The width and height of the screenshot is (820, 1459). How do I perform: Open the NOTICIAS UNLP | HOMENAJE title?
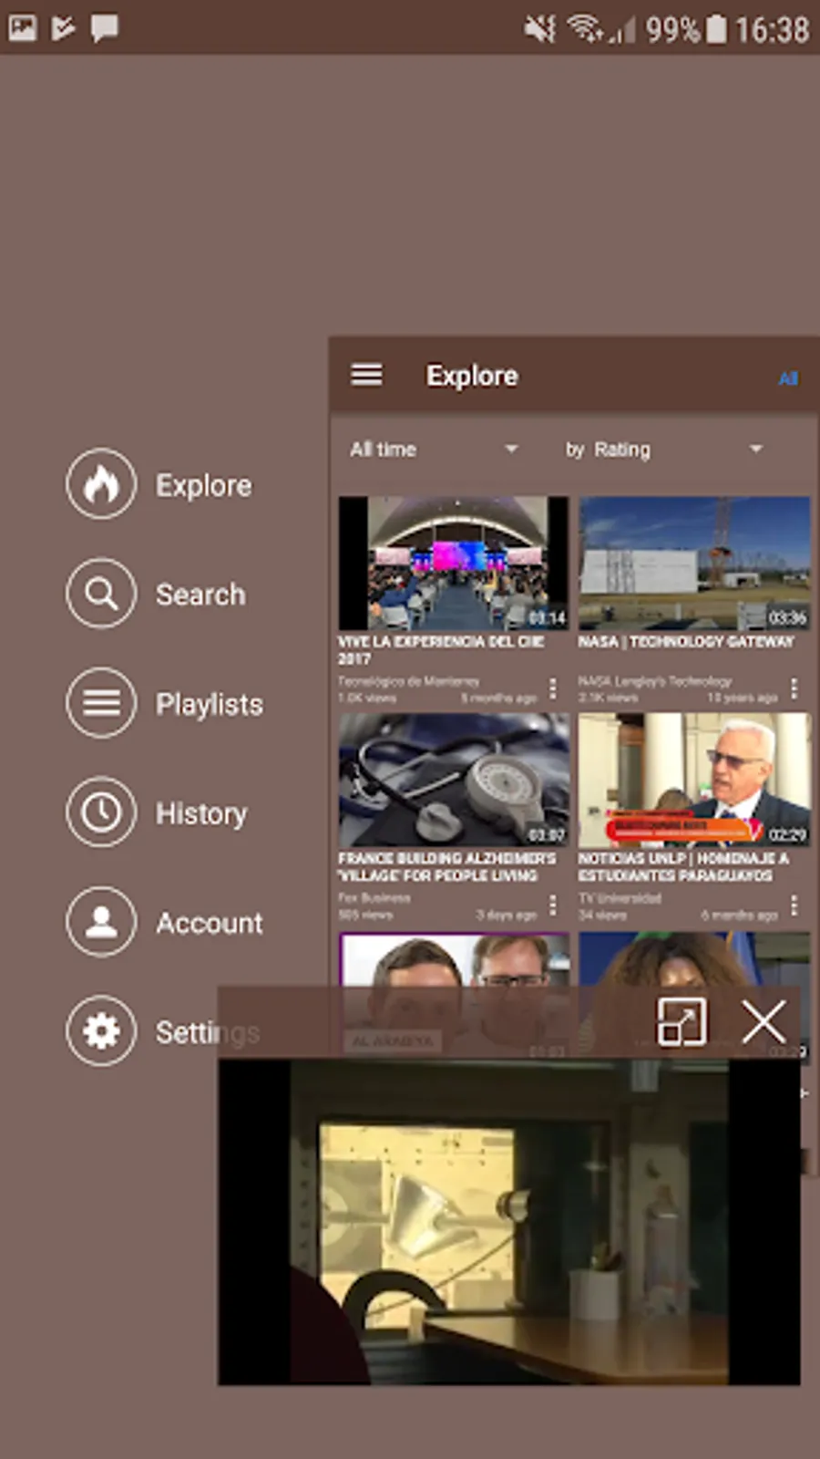[x=683, y=867]
